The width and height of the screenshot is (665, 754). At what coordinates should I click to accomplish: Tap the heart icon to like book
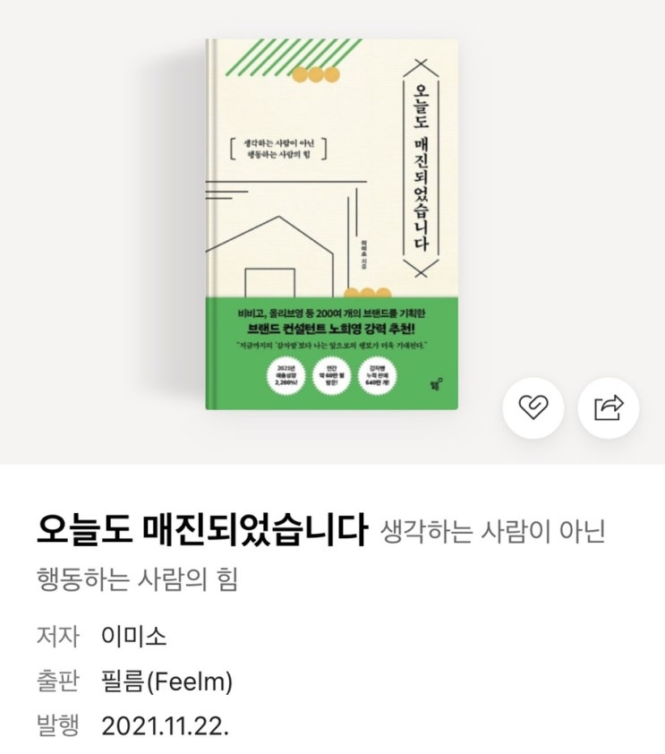point(533,407)
